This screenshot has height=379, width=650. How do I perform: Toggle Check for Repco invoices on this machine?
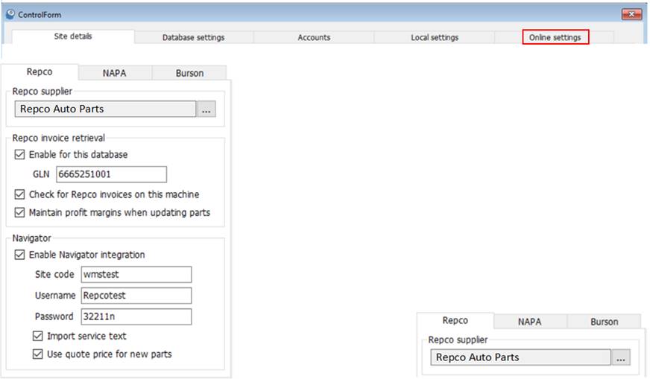(x=19, y=194)
